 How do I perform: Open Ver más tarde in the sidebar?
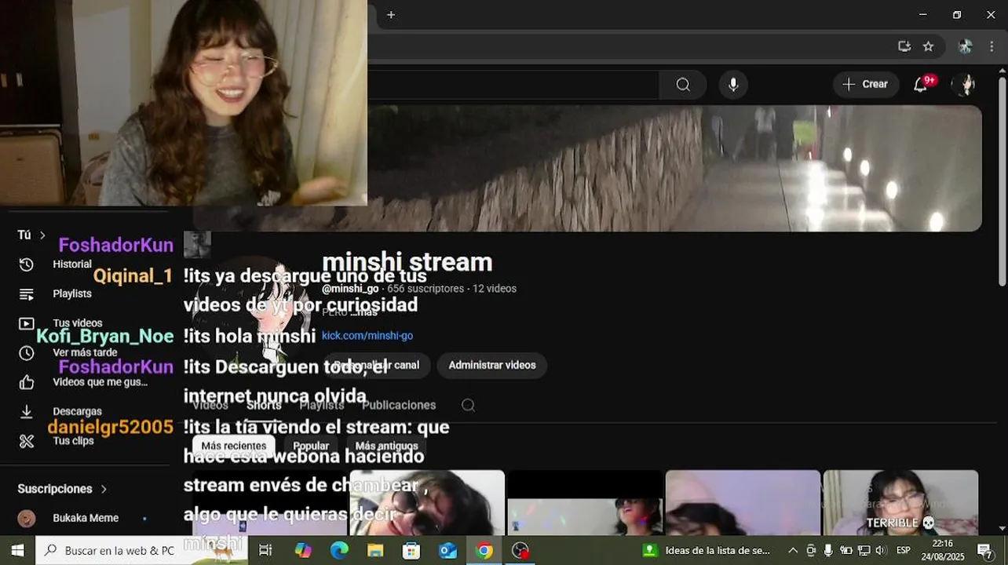pyautogui.click(x=85, y=352)
